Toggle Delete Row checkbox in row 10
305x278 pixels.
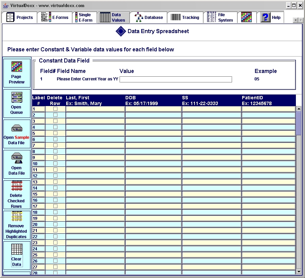pos(55,163)
